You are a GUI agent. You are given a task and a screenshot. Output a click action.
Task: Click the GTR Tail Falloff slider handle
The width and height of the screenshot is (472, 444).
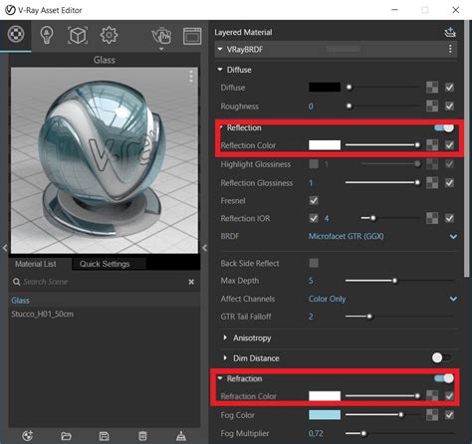tap(369, 317)
